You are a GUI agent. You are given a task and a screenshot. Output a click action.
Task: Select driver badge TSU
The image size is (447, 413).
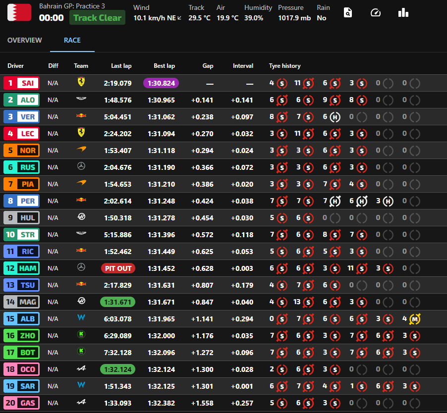point(21,285)
